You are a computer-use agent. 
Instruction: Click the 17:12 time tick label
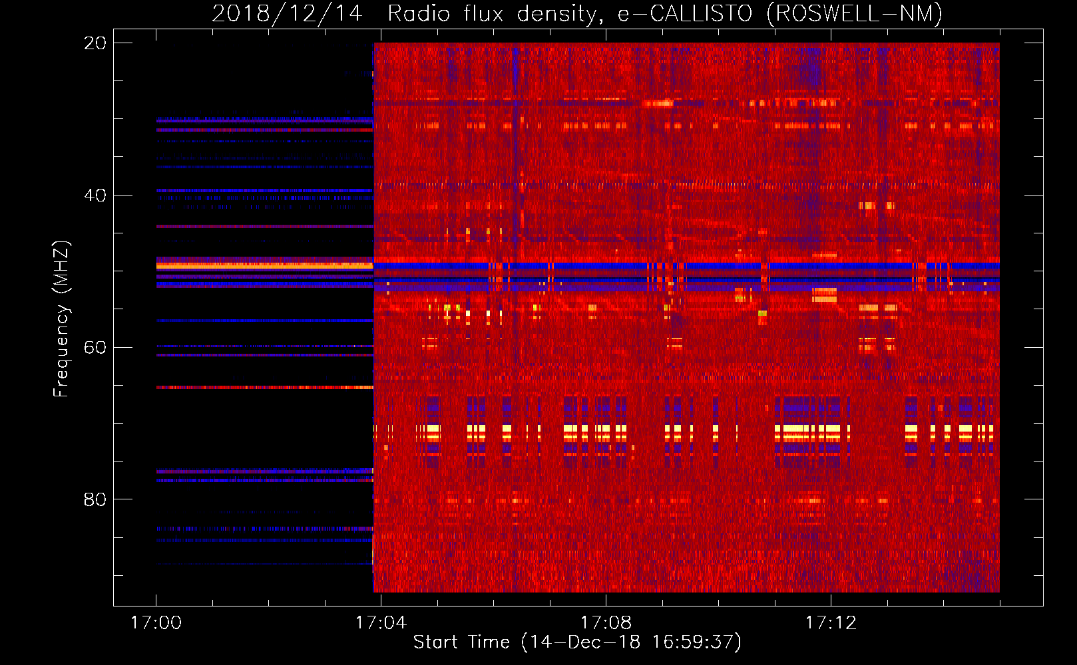[831, 623]
